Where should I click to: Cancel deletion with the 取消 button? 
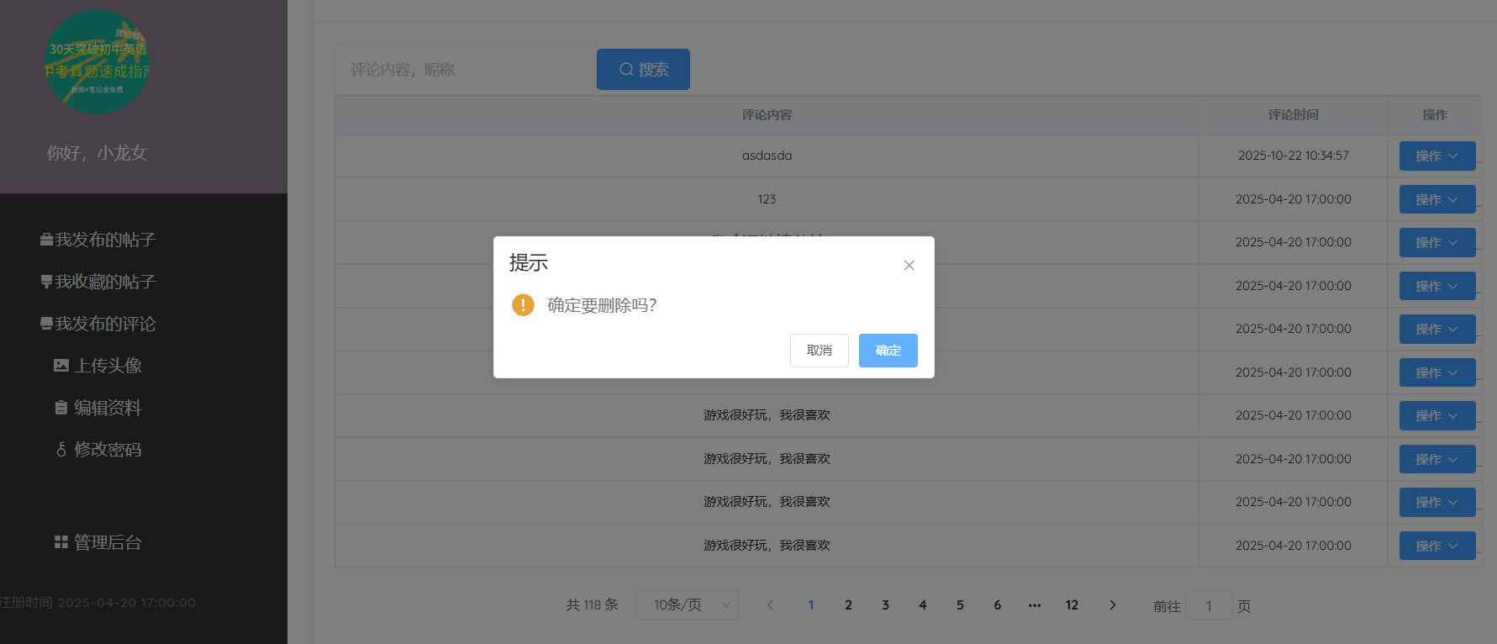[x=820, y=351]
